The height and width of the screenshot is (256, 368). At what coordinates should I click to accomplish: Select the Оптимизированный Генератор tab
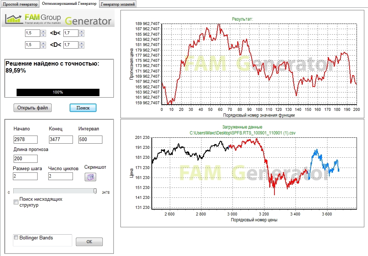[69, 4]
